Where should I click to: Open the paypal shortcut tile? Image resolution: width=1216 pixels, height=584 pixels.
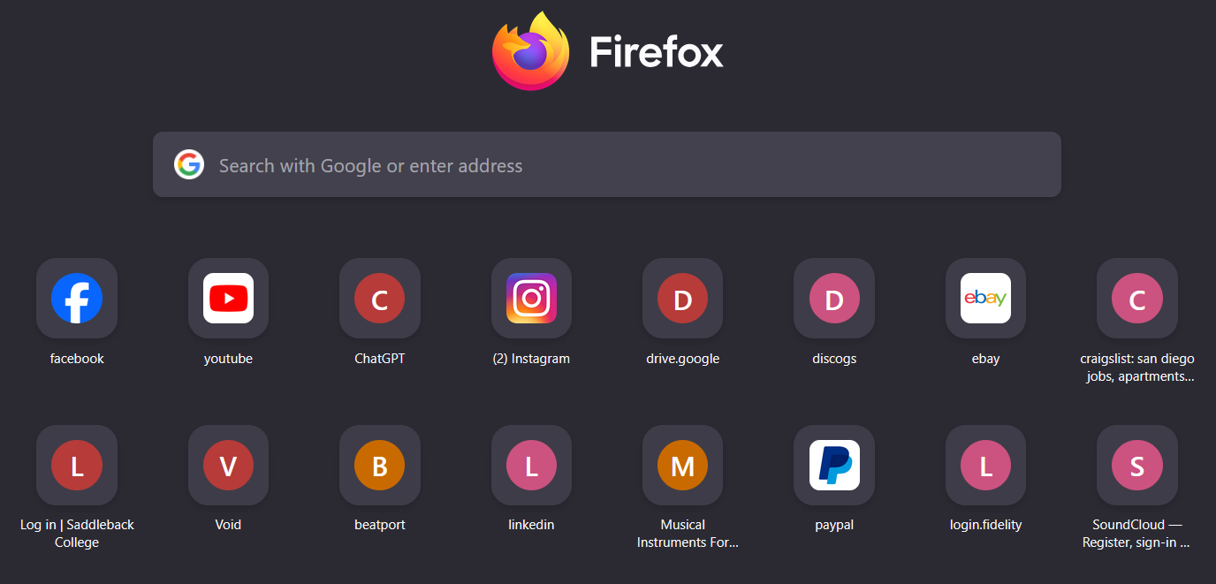(x=834, y=466)
